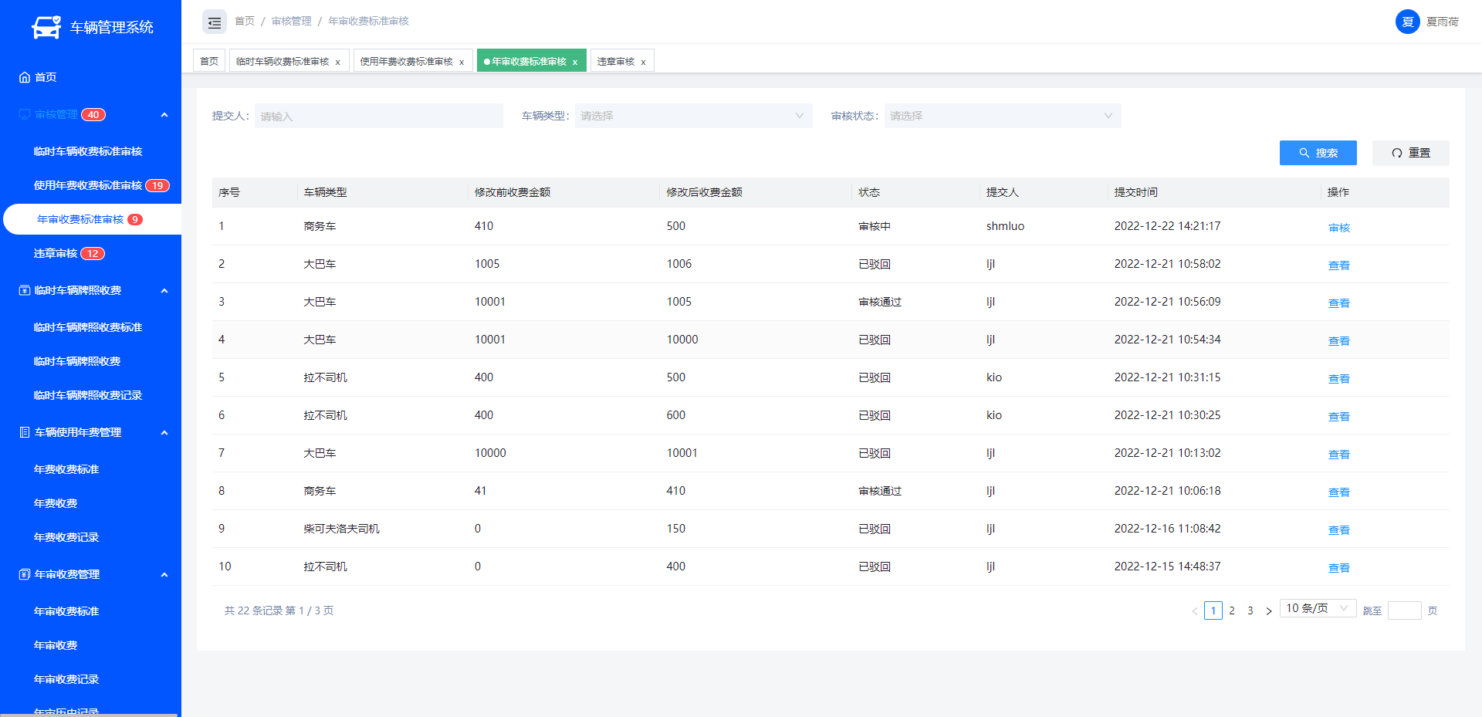Viewport: 1482px width, 717px height.
Task: Focus the 跳至 page jump input
Action: pos(1404,610)
